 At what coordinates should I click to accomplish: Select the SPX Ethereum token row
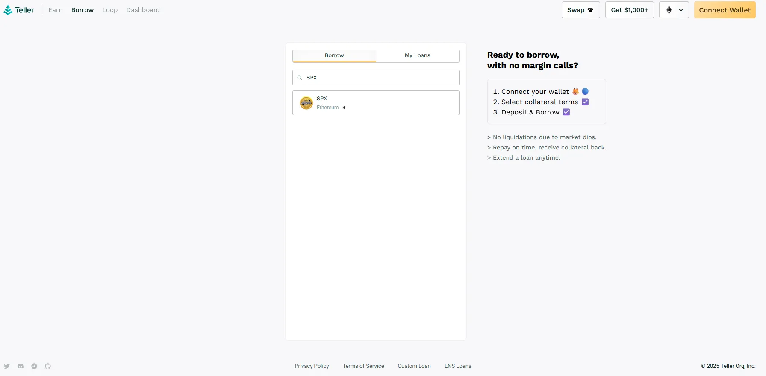coord(376,103)
